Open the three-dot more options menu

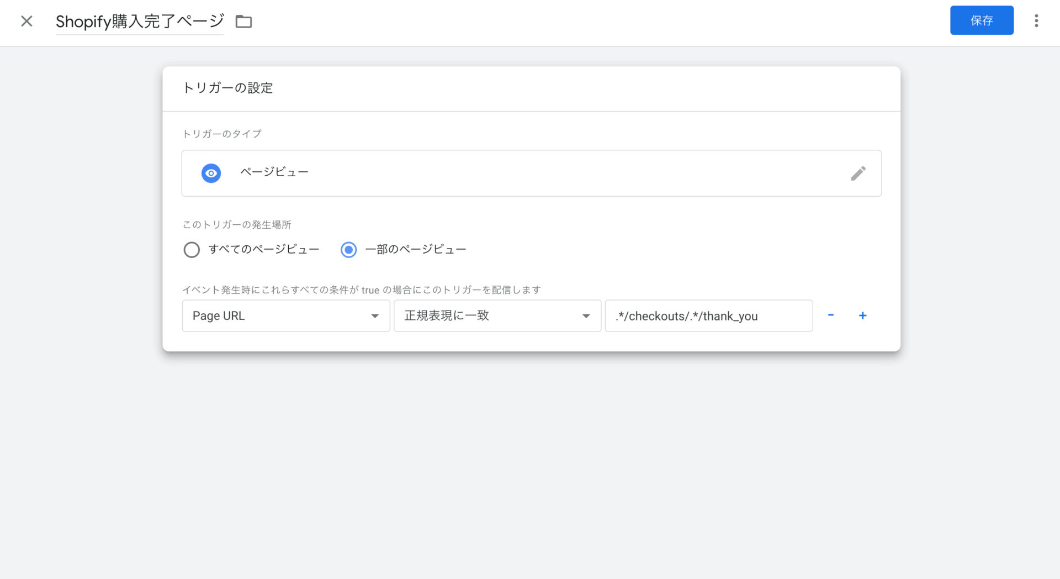click(1036, 21)
